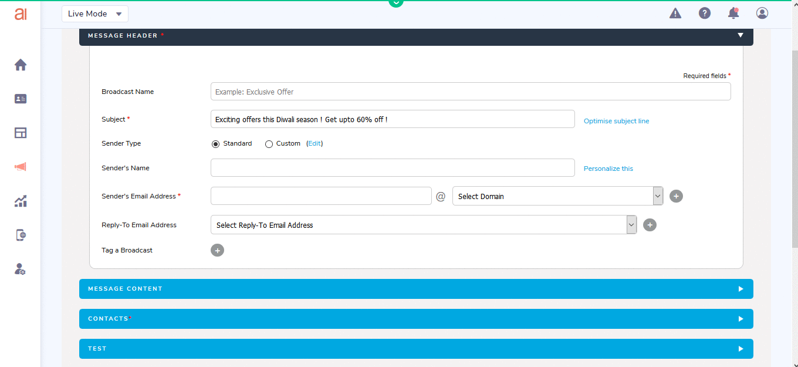This screenshot has width=798, height=367.
Task: Open the notifications bell icon
Action: (x=733, y=13)
